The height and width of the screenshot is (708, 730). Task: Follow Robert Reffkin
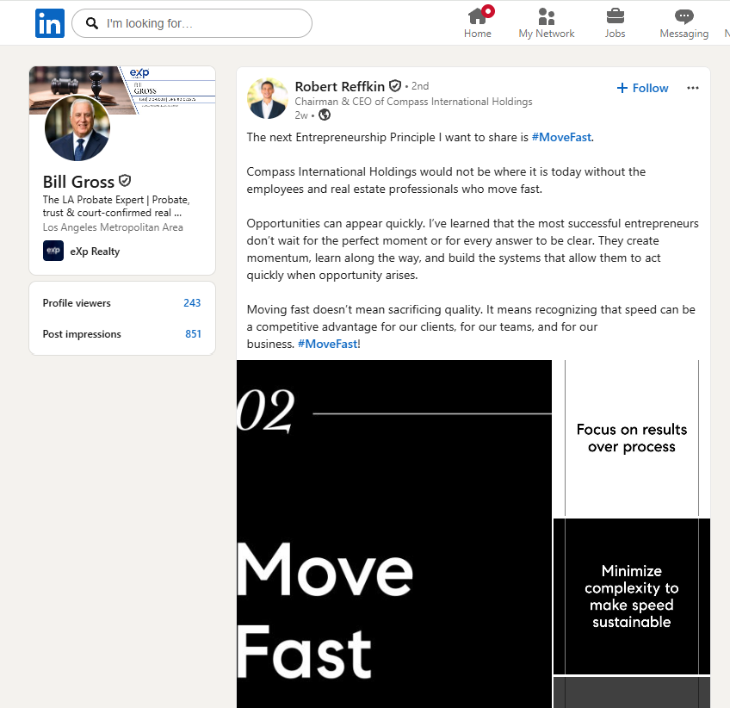[x=642, y=88]
